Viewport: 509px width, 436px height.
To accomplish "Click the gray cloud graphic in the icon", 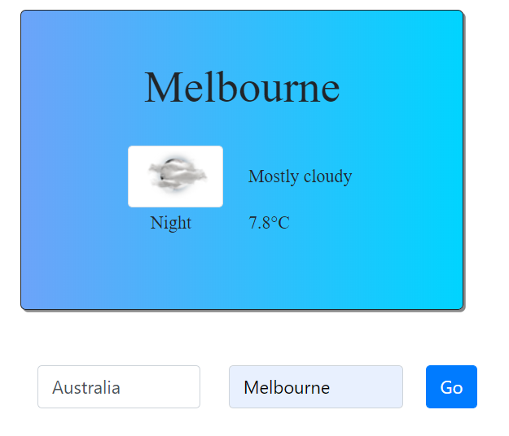I will point(178,176).
